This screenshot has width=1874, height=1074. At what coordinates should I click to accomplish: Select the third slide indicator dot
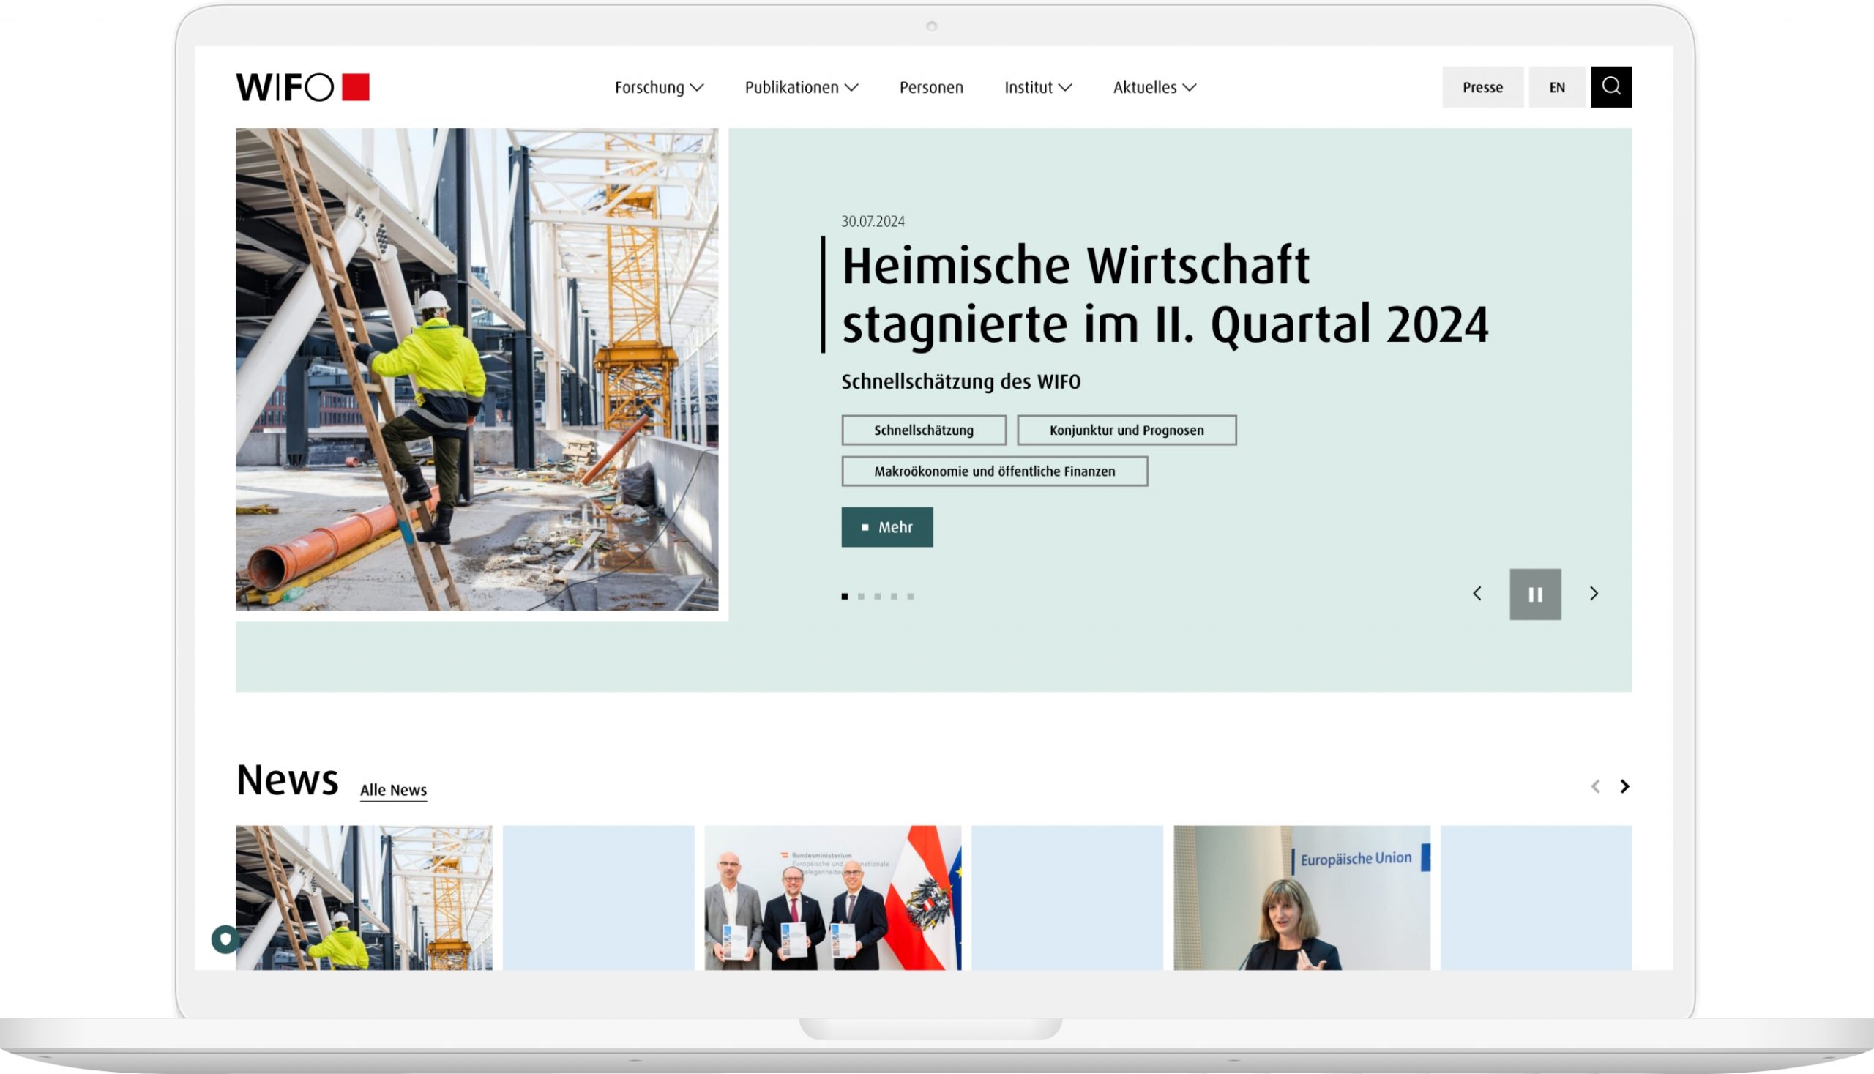(x=877, y=596)
